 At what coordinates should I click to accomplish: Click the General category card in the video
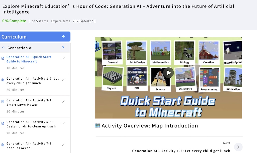click(x=112, y=53)
